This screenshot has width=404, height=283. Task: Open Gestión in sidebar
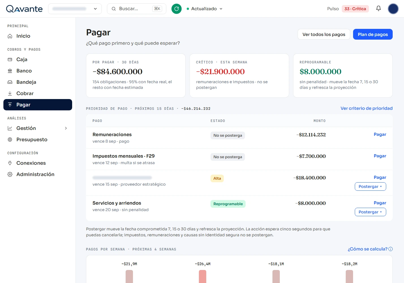[38, 128]
